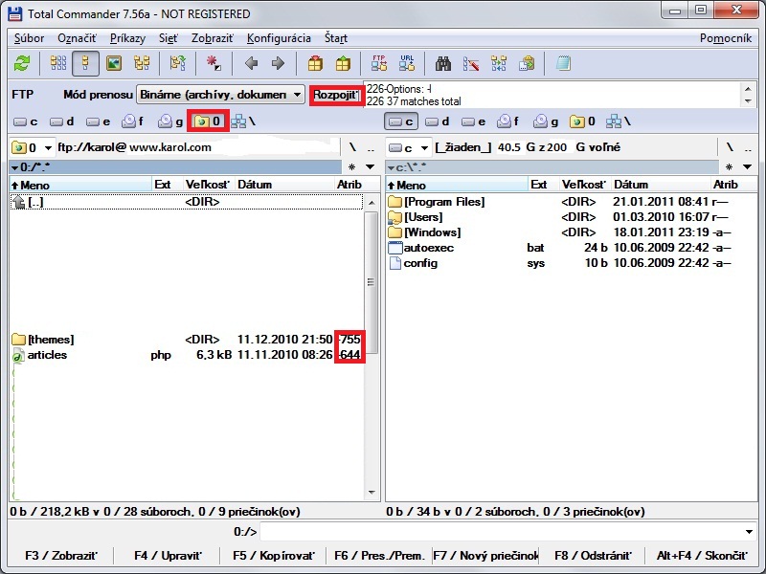Click the Alt+F4 / Skončiť button
Screen dimensions: 766x574
point(702,556)
